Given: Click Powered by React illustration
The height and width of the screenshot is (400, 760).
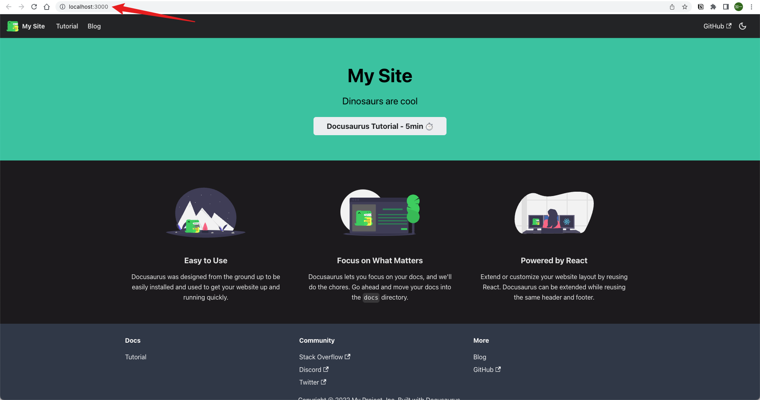Looking at the screenshot, I should pos(554,213).
